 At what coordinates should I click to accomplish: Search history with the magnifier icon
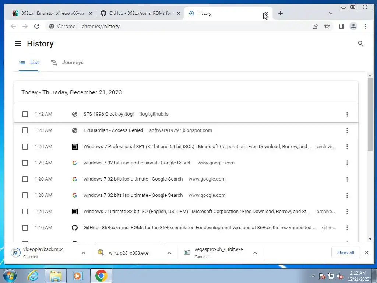360,43
